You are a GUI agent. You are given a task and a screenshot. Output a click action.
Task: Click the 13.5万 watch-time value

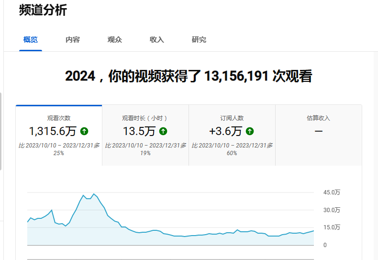click(139, 131)
